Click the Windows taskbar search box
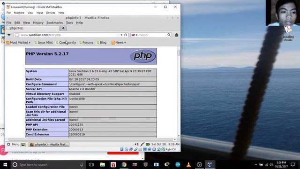300x169 pixels. (48, 165)
